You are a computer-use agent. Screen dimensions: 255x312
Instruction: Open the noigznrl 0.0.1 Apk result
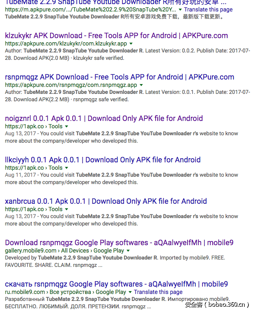(x=104, y=118)
